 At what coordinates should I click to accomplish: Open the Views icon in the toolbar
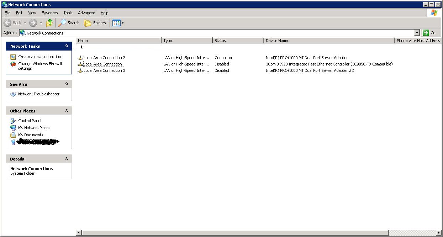tap(116, 23)
